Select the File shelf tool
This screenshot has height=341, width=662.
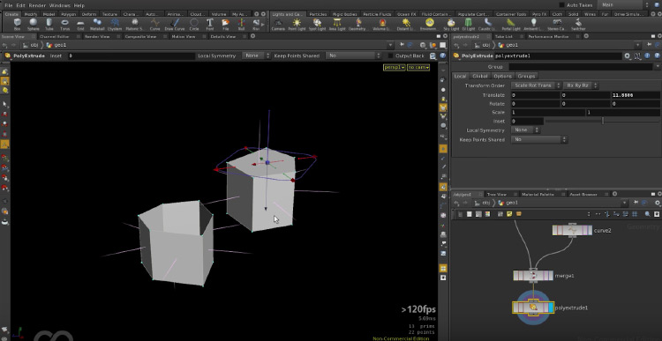pos(225,25)
